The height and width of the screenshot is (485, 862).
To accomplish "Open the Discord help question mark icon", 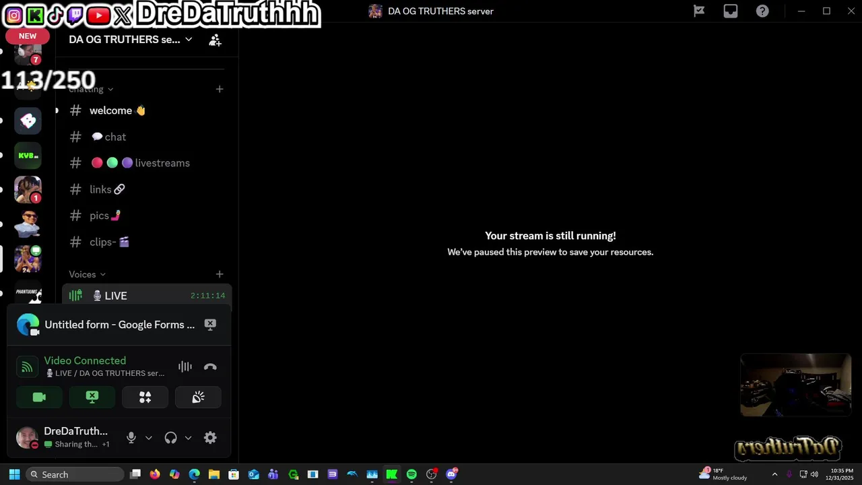I will (762, 11).
